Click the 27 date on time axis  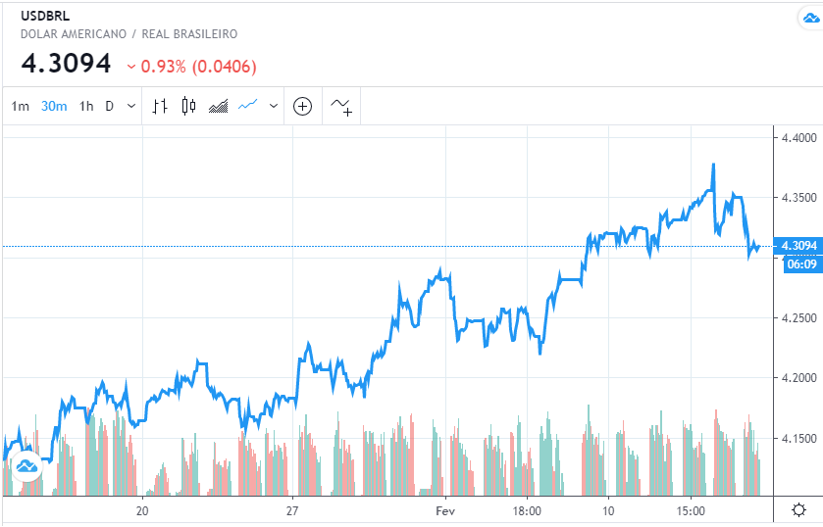click(292, 510)
